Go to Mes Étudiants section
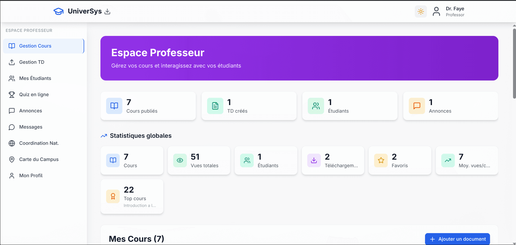 click(x=44, y=78)
